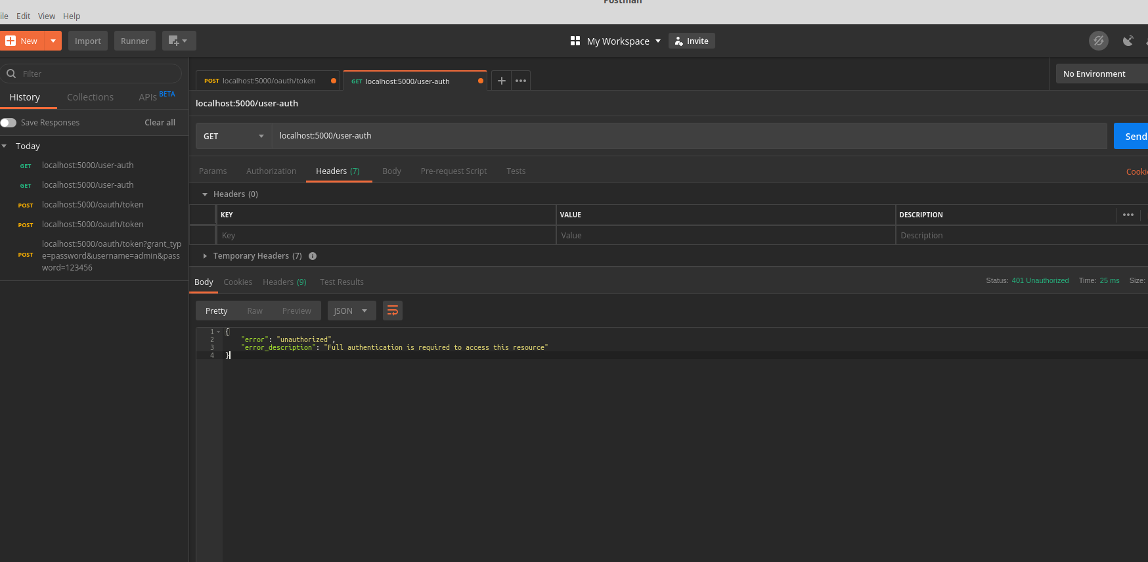This screenshot has height=562, width=1148.
Task: Click Clear all history link
Action: pos(160,123)
